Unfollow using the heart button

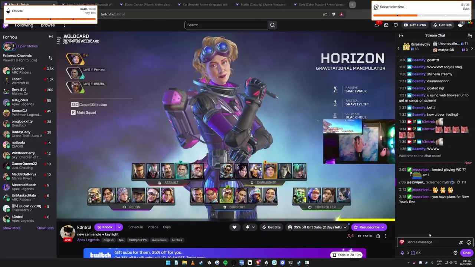(234, 227)
